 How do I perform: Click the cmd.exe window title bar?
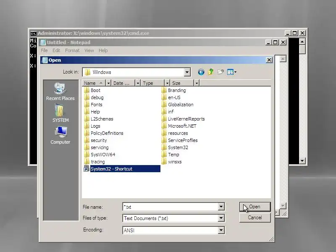coord(157,33)
